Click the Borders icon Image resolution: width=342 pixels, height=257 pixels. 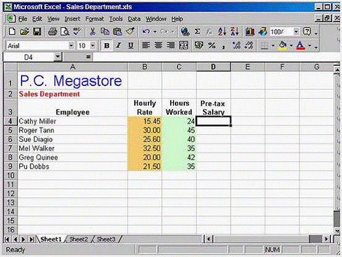click(264, 45)
